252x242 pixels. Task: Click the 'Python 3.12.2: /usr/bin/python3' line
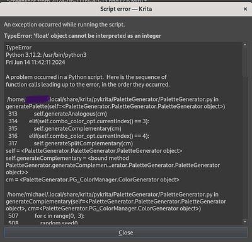46,55
